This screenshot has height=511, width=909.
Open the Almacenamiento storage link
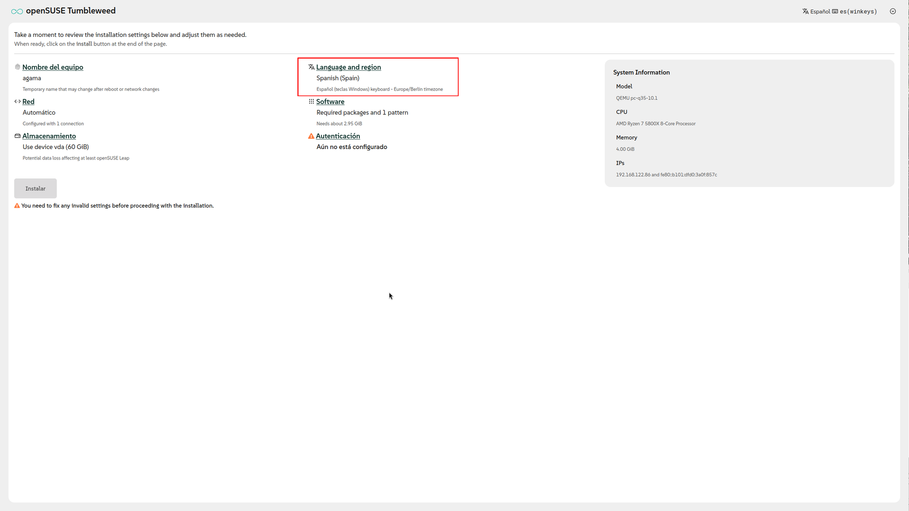pos(49,136)
